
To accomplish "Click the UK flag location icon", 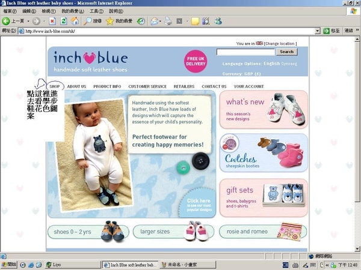I will coord(259,43).
